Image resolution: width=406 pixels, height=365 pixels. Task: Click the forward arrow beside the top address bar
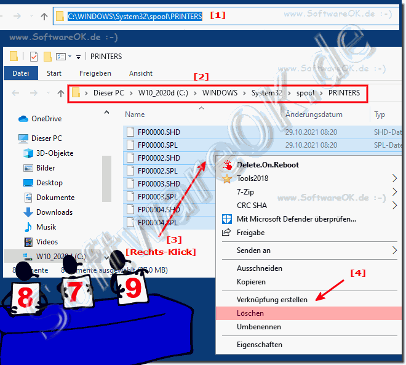click(17, 17)
